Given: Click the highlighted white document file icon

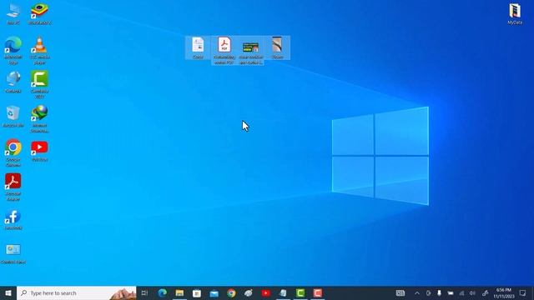Looking at the screenshot, I should 198,47.
